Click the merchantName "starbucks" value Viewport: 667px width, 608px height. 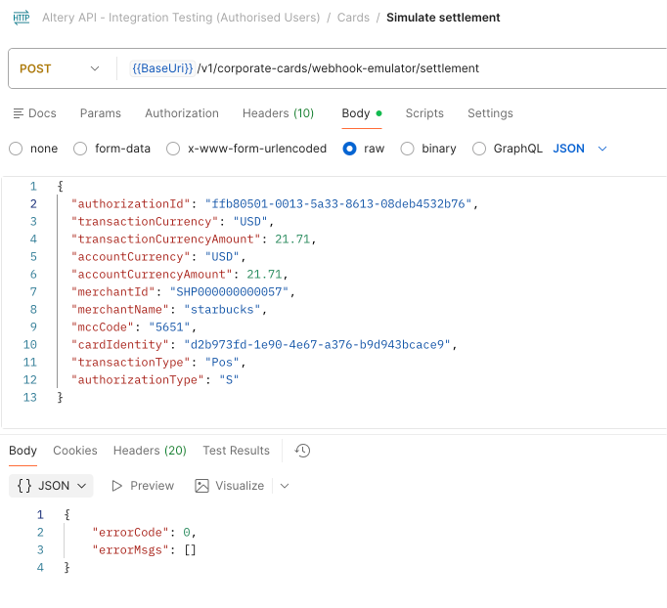tap(222, 310)
